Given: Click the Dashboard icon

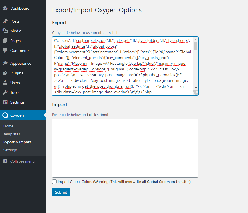Looking at the screenshot, I should point(6,8).
